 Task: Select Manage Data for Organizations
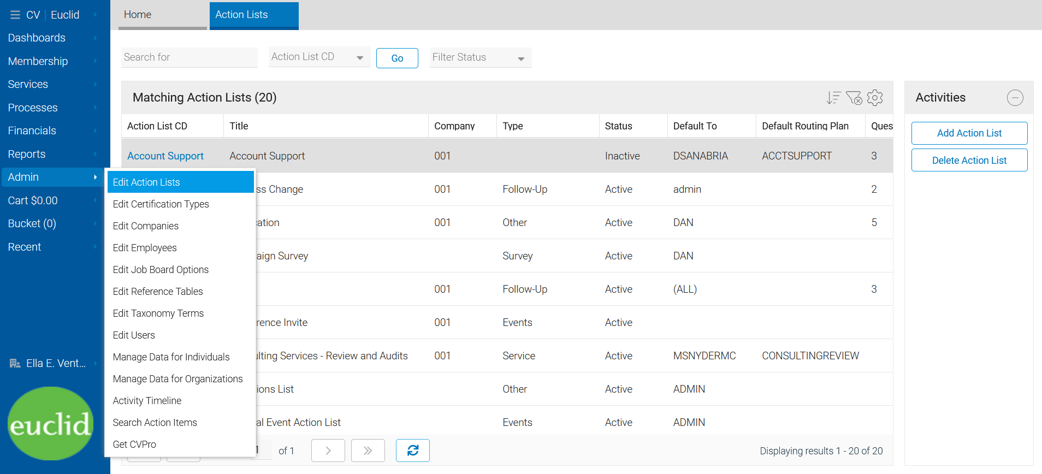pyautogui.click(x=180, y=378)
